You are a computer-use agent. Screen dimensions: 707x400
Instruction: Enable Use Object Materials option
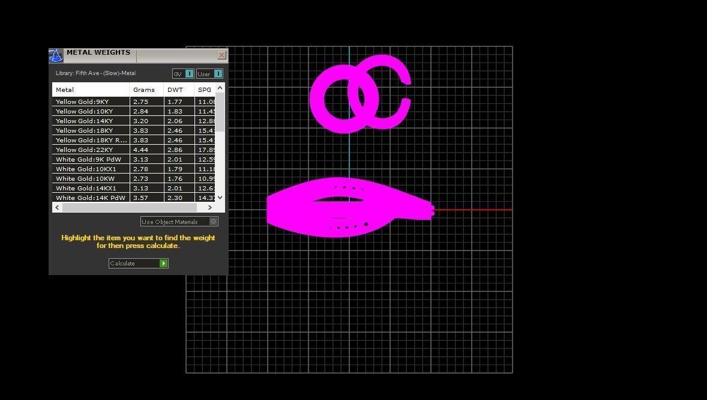(x=179, y=222)
